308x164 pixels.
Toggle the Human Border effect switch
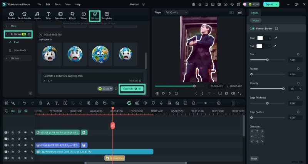tap(252, 29)
